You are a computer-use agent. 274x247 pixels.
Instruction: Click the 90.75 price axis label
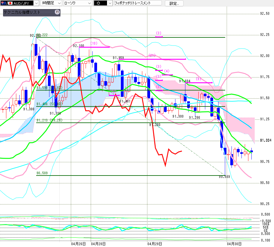click(x=265, y=162)
